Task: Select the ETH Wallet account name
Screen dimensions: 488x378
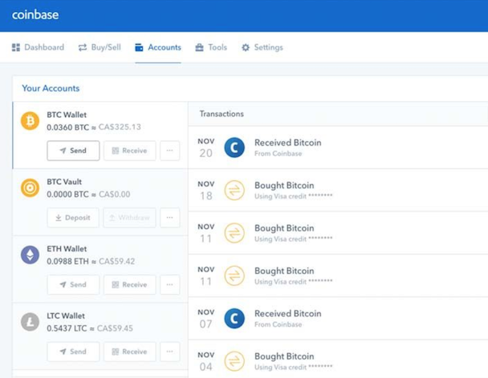Action: pyautogui.click(x=67, y=249)
